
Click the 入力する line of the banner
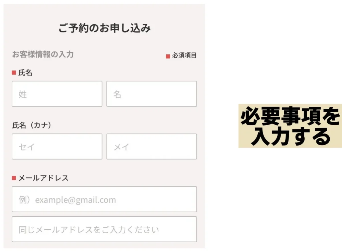coord(290,136)
